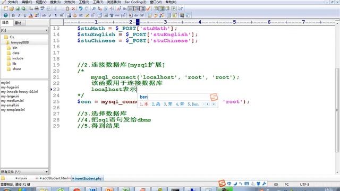Switch to the insertStudent.php document tab
The image size is (340, 191).
pyautogui.click(x=87, y=178)
